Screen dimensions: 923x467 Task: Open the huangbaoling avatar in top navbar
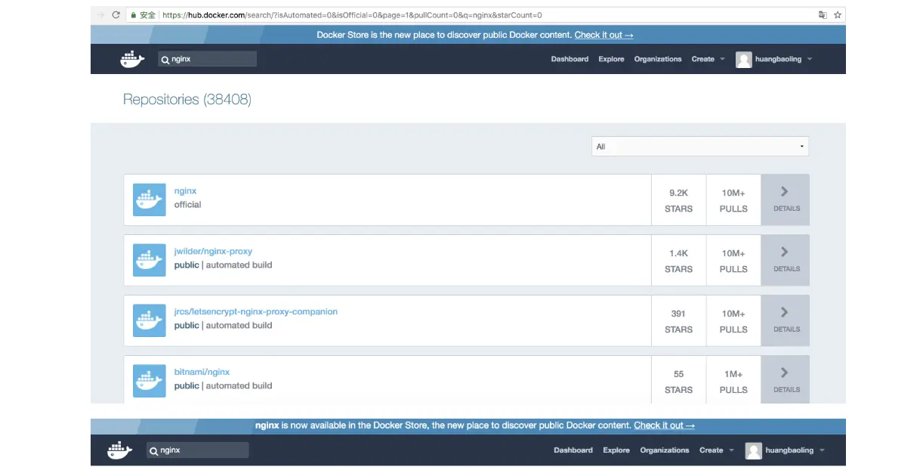[744, 60]
